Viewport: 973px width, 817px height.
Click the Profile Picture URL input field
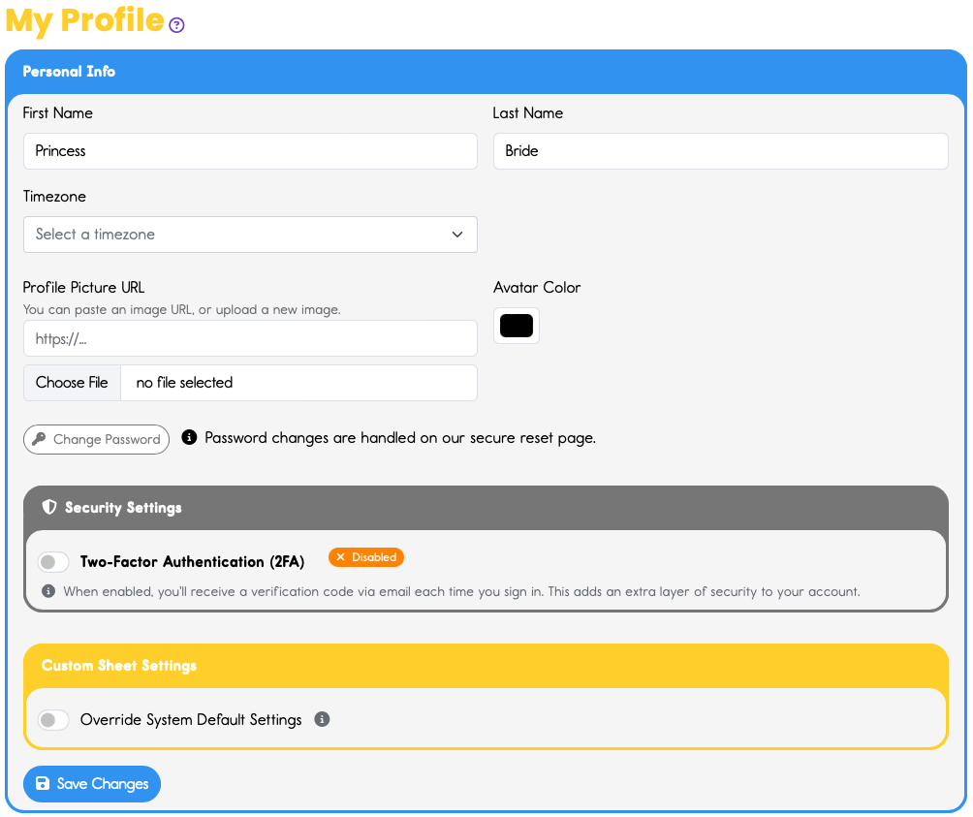pos(250,337)
